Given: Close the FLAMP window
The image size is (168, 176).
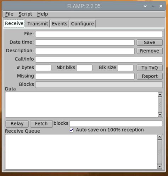Looking at the screenshot, I should point(161,6).
